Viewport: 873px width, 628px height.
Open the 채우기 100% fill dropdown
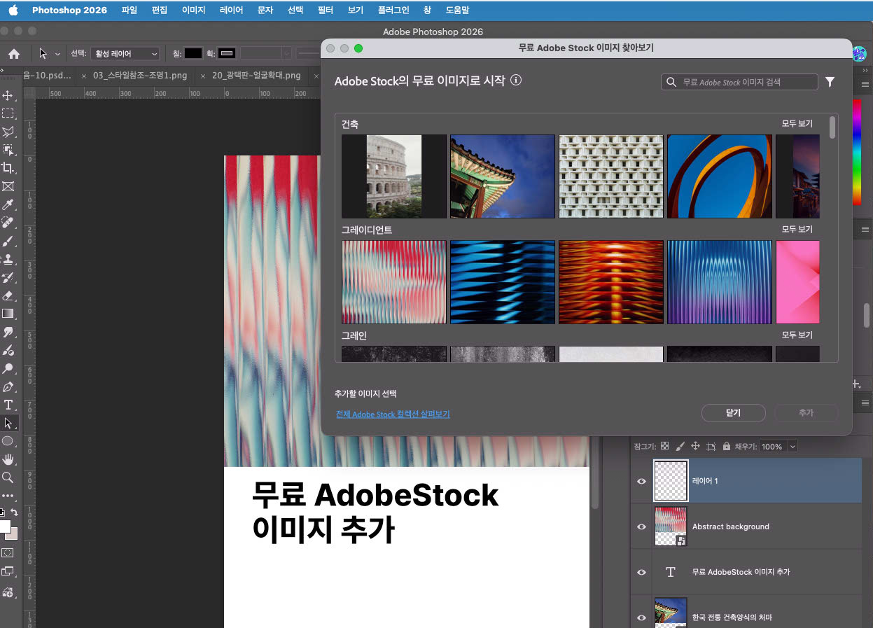click(x=792, y=446)
